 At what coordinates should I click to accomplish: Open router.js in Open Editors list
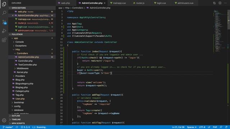click(32, 23)
